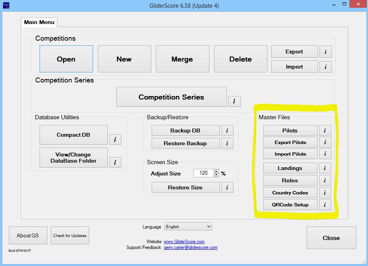The height and width of the screenshot is (266, 368).
Task: Maximize the GliderScore window
Action: 344,4
